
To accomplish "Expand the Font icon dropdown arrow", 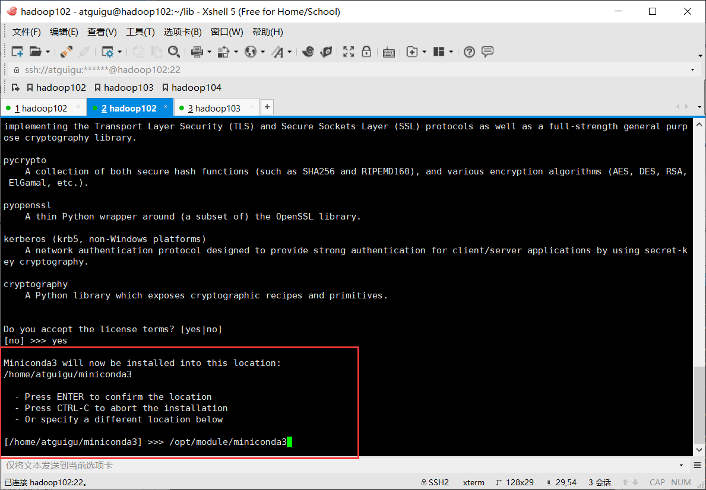I will (x=290, y=52).
